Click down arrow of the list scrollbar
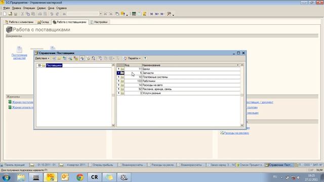 242,125
